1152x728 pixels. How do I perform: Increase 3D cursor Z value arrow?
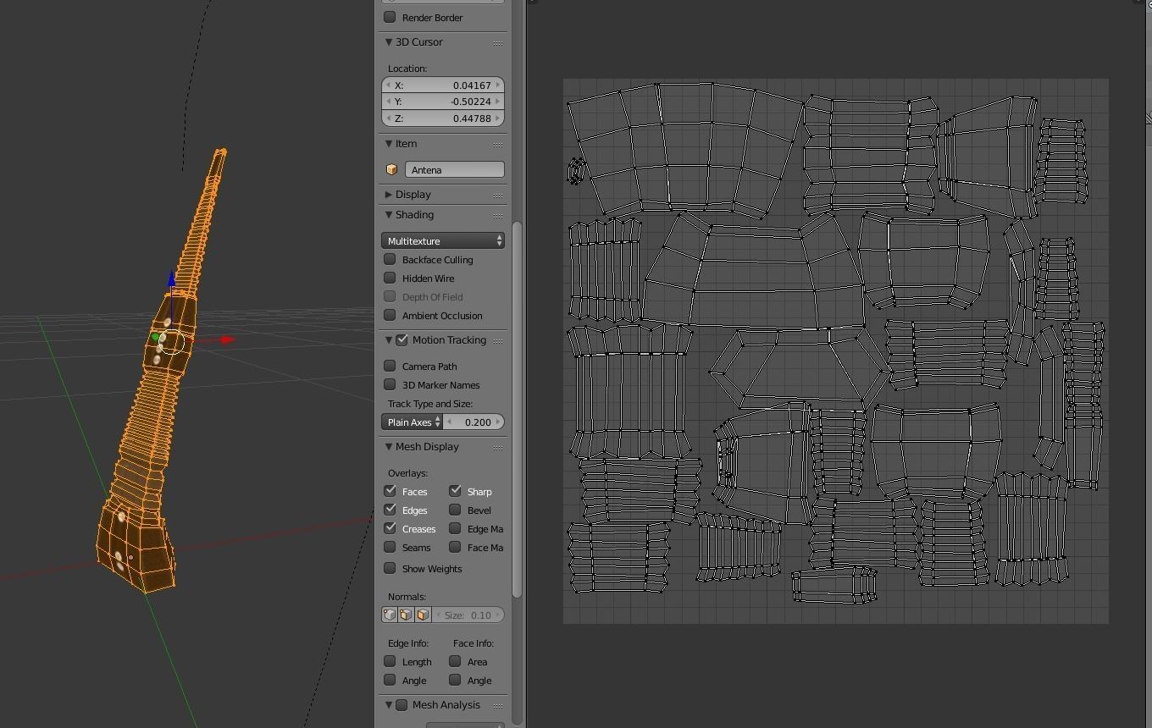click(498, 119)
